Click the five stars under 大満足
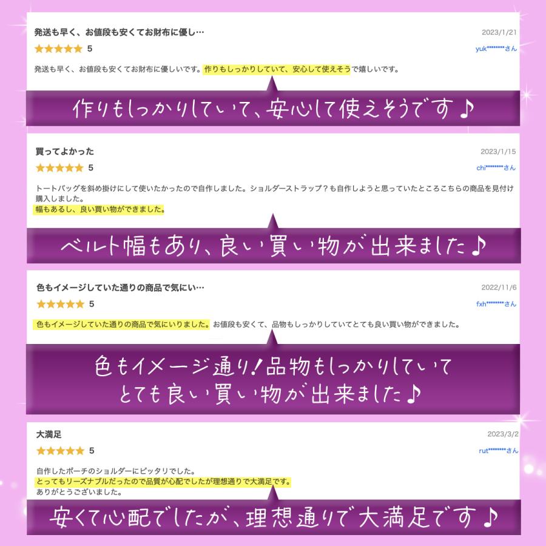 [x=61, y=451]
